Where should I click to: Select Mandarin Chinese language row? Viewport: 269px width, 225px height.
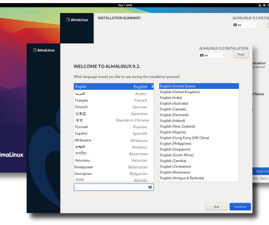point(114,120)
